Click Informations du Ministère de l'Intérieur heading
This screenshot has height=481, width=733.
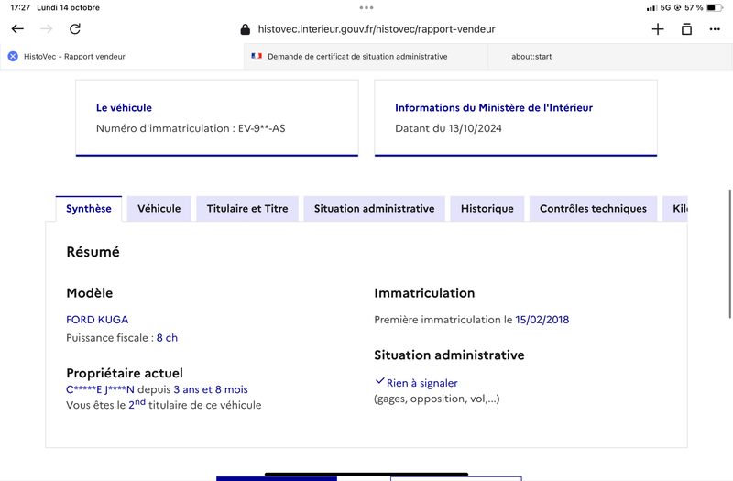(x=494, y=107)
